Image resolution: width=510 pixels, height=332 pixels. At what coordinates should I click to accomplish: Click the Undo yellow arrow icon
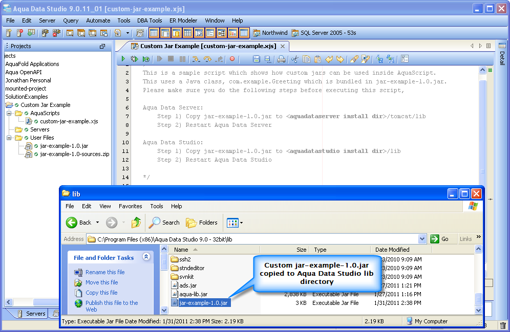[329, 59]
